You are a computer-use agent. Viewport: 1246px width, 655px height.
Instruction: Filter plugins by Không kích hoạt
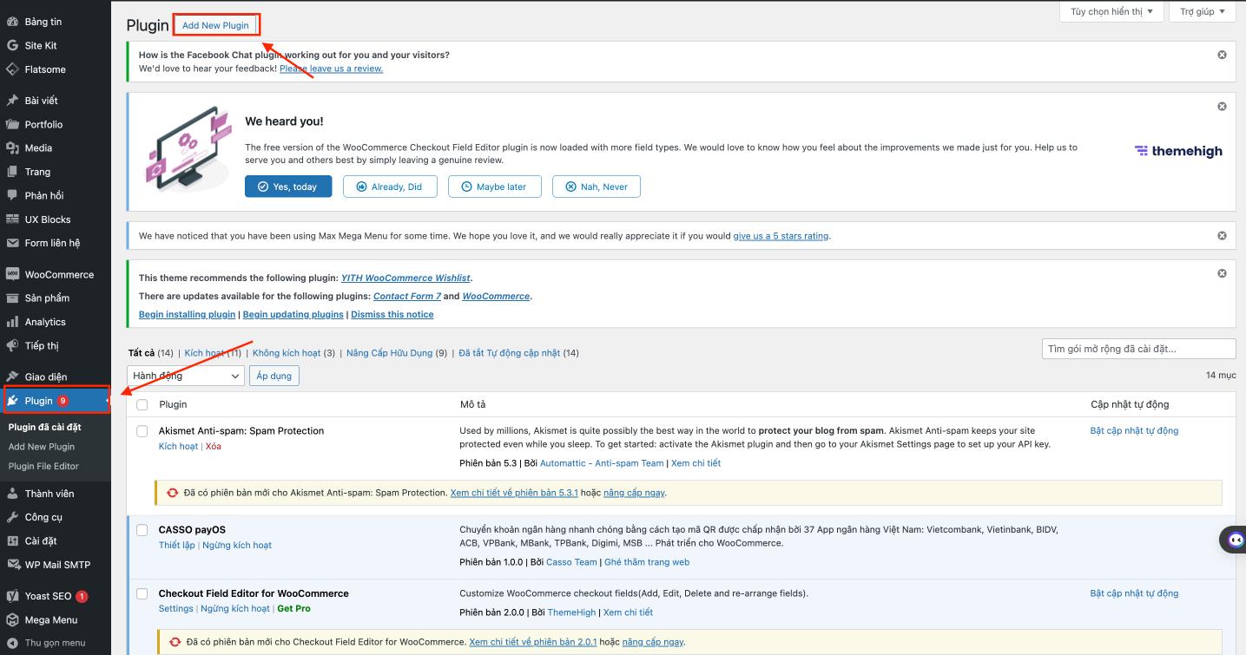click(287, 353)
